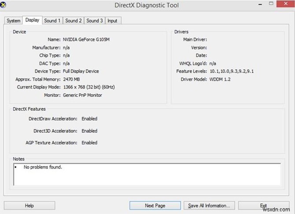This screenshot has height=214, width=295.
Task: Click the 'Manufacturer:' label
Action: coord(46,48)
